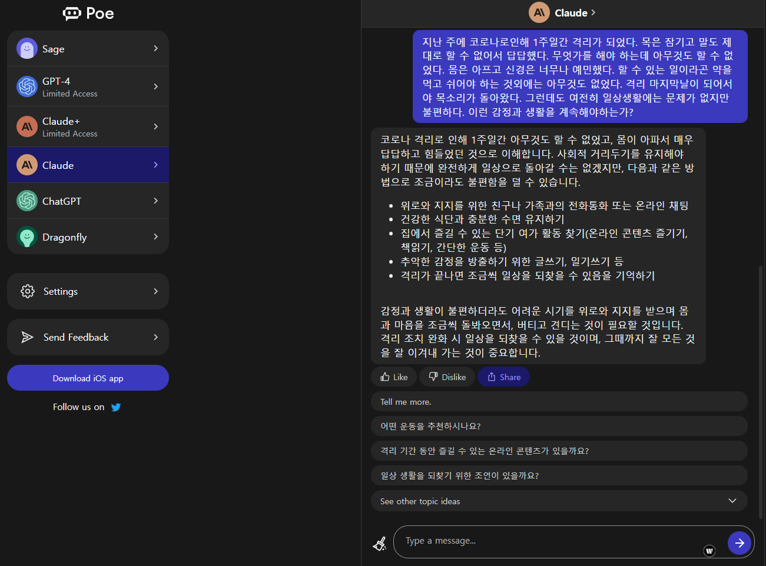Image resolution: width=766 pixels, height=566 pixels.
Task: Open Sage chat via its chevron
Action: coord(155,48)
